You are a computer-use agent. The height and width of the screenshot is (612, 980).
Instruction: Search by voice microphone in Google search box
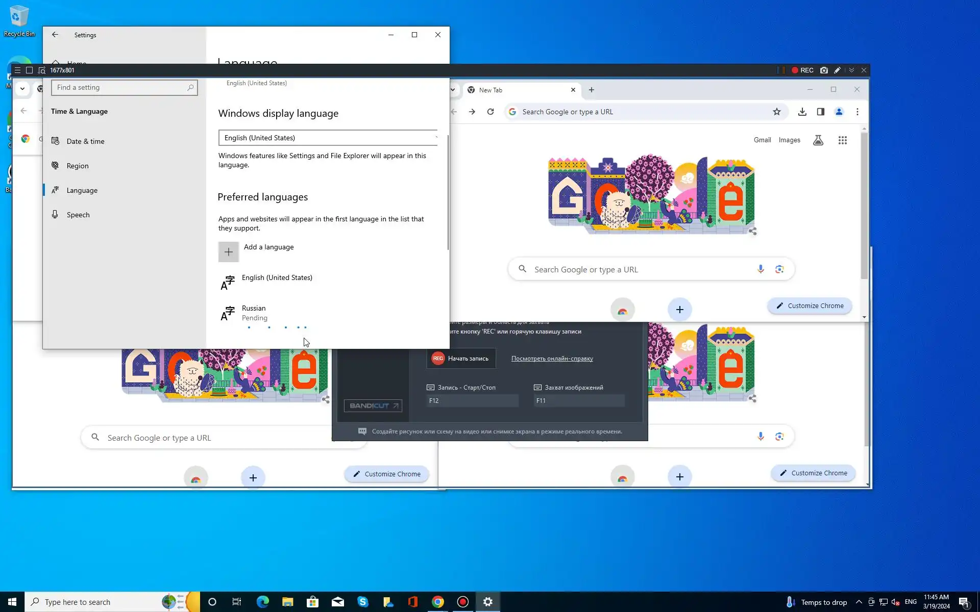[761, 269]
